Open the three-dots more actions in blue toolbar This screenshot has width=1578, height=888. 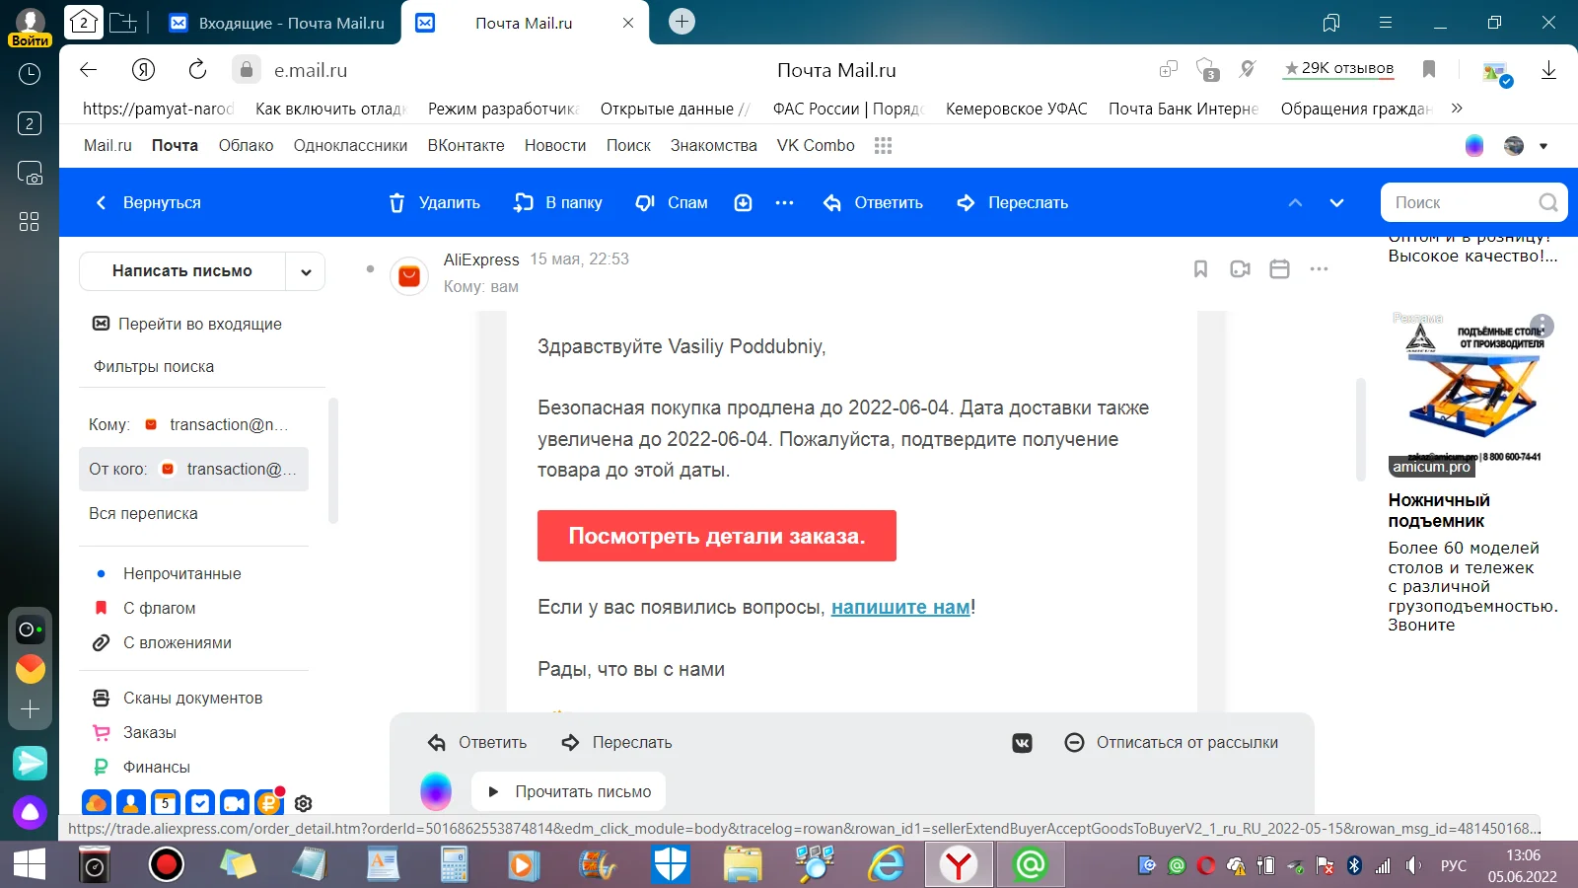coord(785,202)
